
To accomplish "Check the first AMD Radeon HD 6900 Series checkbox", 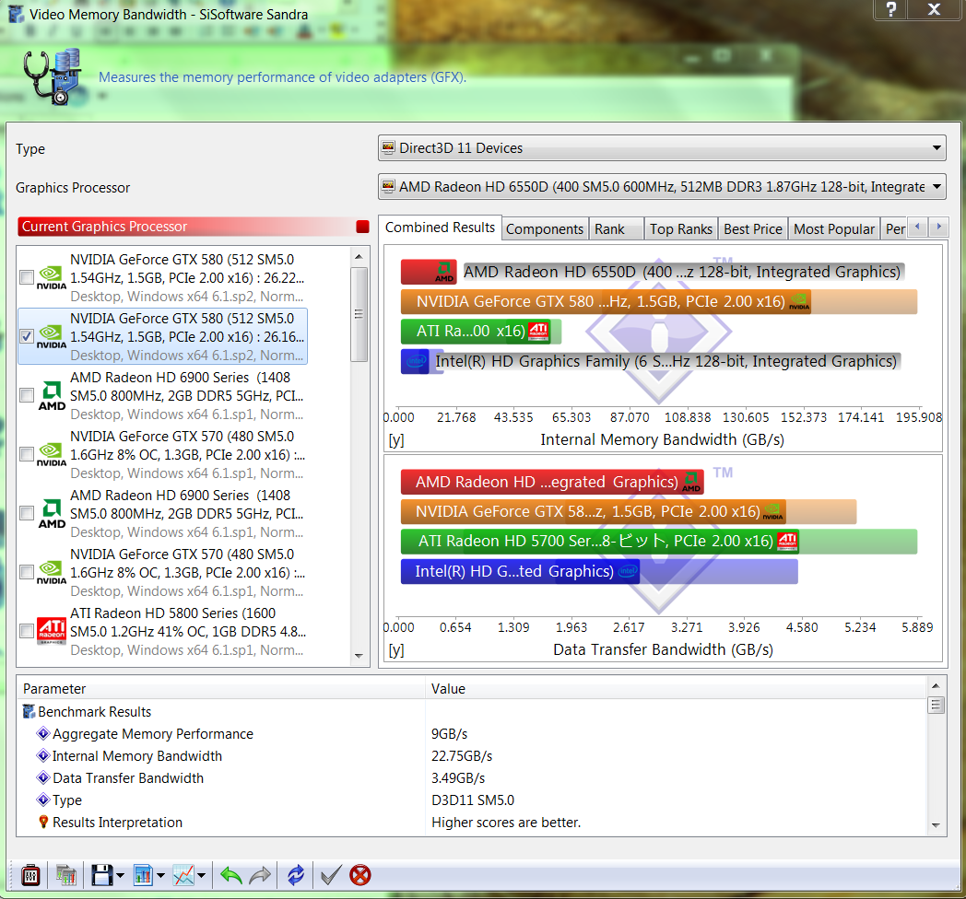I will click(x=27, y=395).
